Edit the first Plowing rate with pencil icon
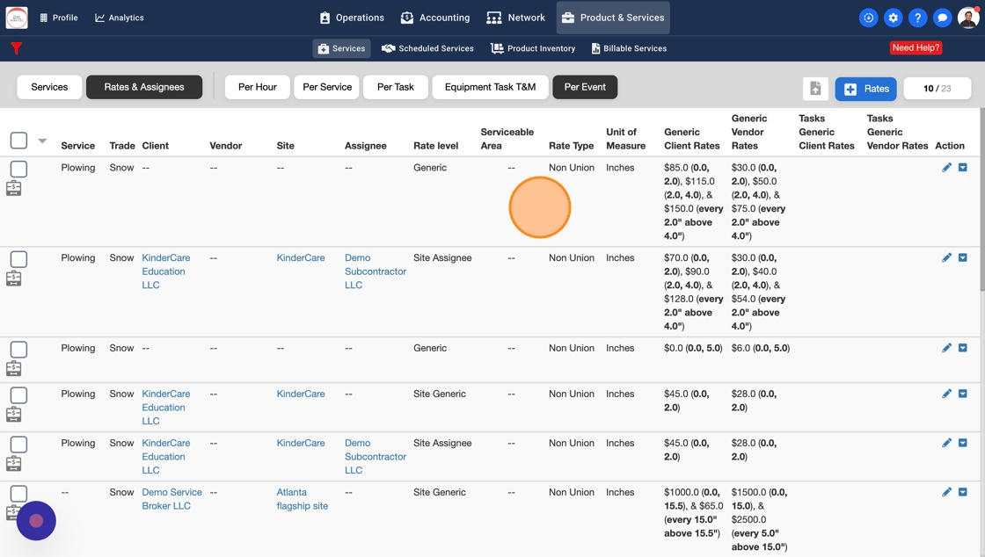Viewport: 985px width, 557px height. [x=946, y=168]
